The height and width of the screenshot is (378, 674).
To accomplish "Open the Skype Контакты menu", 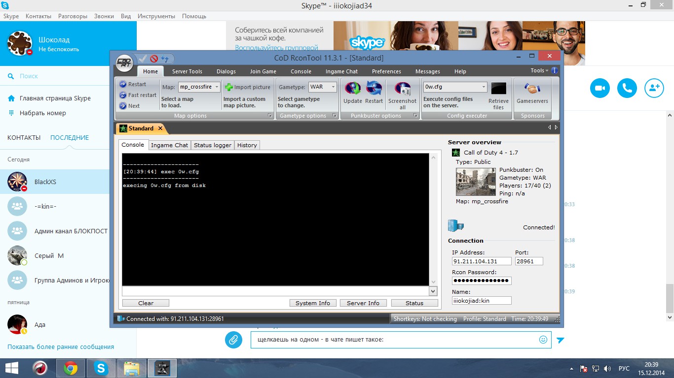I will pos(38,16).
